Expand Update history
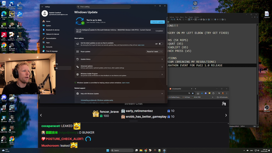Screen dimensions: 272x153 [x=119, y=59]
